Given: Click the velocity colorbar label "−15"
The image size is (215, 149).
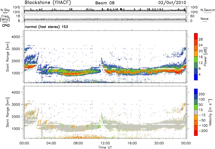Looking at the screenshot, I should click(x=202, y=115).
